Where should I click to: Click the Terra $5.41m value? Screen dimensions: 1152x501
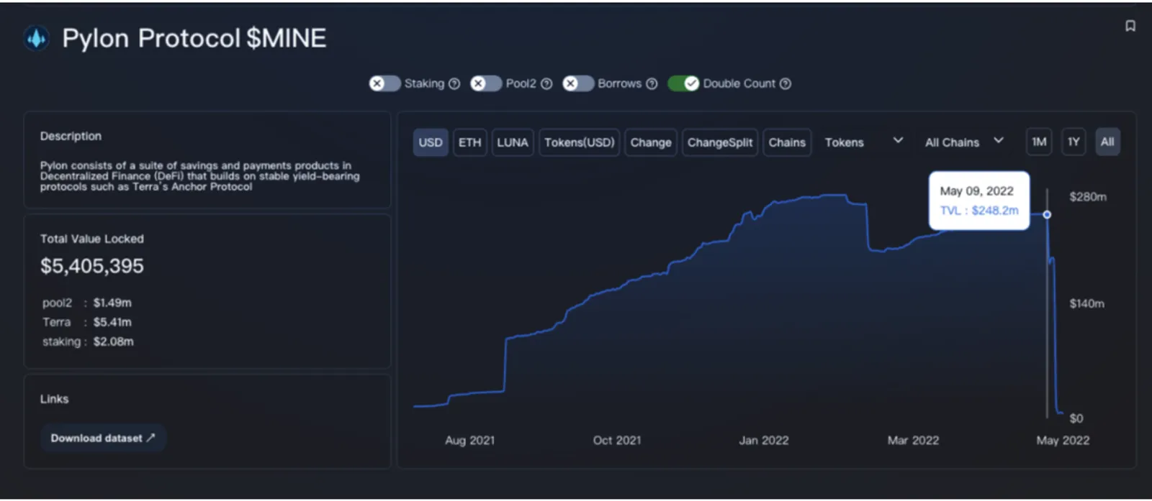112,322
